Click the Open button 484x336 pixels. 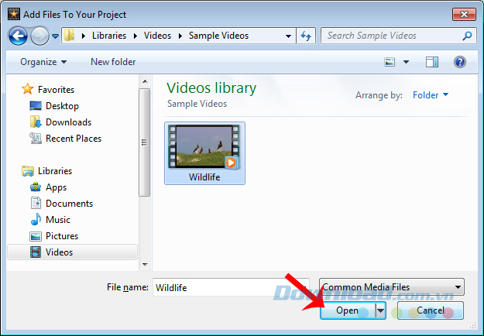point(348,310)
